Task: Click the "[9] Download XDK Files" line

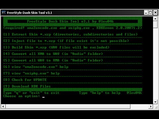Action: 27,86
